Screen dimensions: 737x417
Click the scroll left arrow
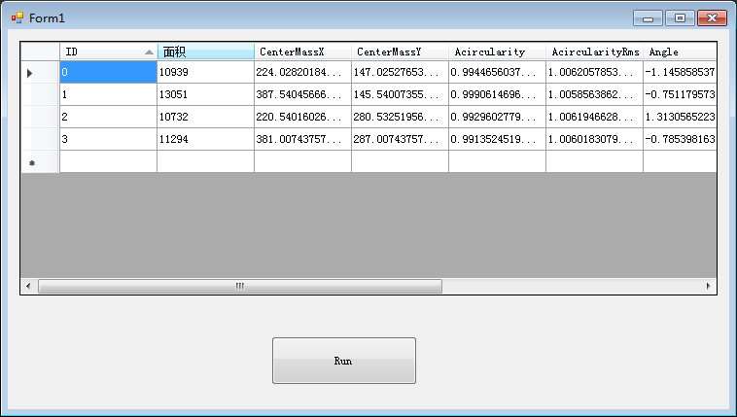tap(28, 287)
